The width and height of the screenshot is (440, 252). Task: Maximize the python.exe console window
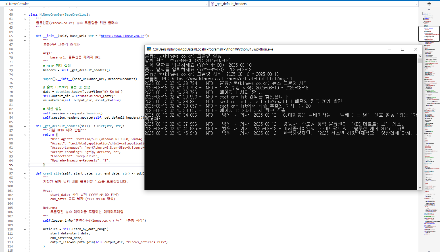pyautogui.click(x=402, y=49)
